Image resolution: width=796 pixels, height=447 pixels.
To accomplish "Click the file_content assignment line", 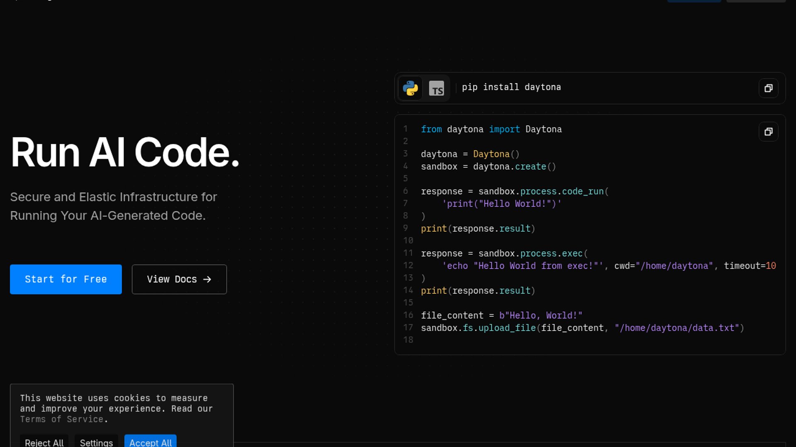I will (x=501, y=315).
